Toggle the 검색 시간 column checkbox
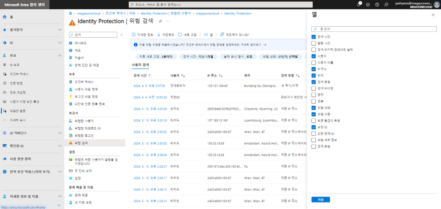The width and height of the screenshot is (441, 209). coord(313,37)
